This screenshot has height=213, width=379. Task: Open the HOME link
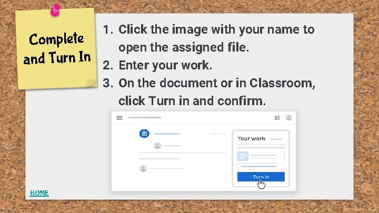(39, 193)
